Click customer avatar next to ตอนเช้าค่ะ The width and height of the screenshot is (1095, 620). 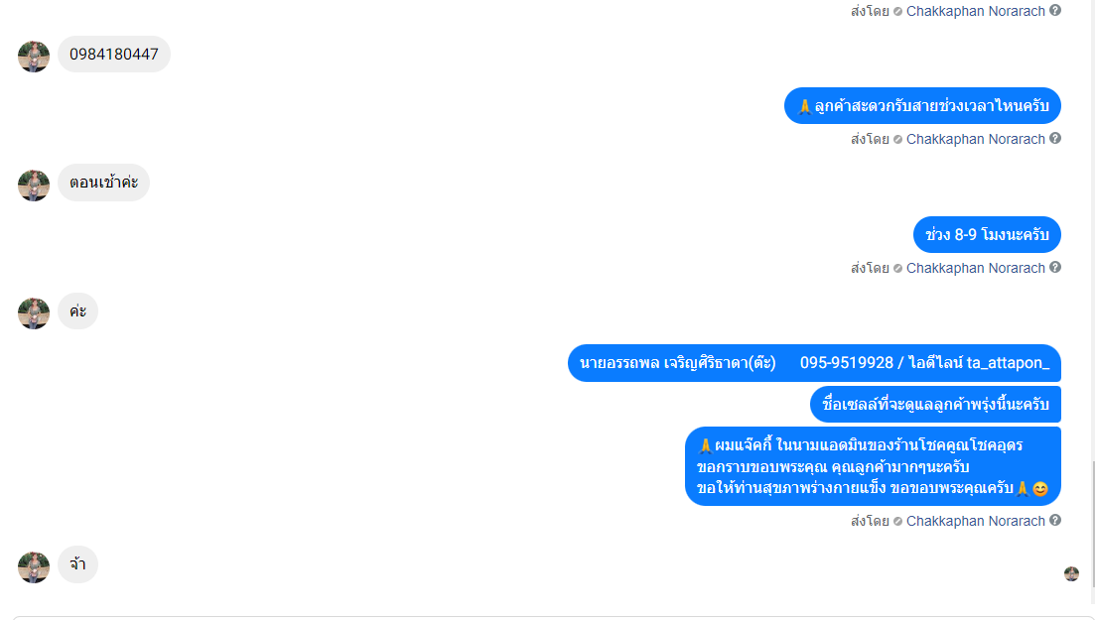click(34, 186)
